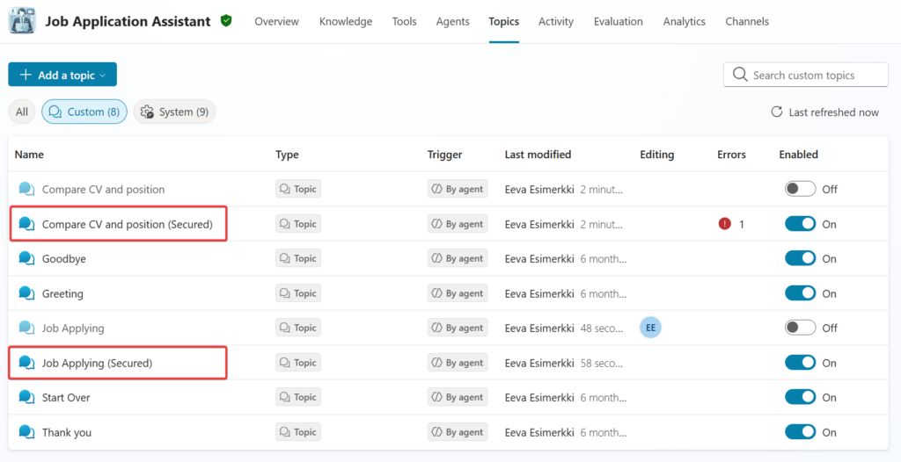Select the Topics tab
Viewport: 901px width, 462px height.
click(504, 22)
